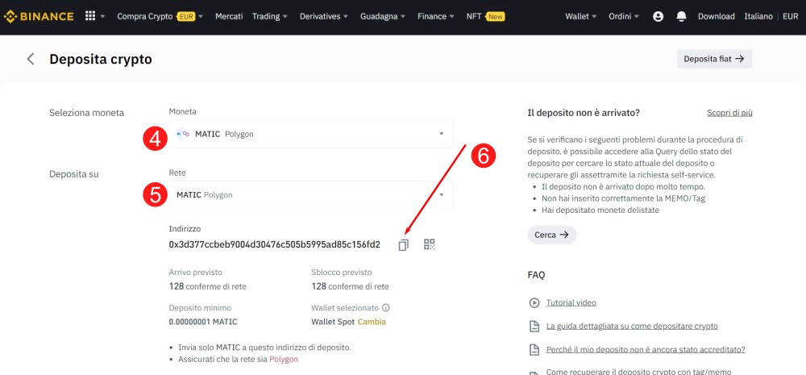Open the Trading dropdown menu
Image resolution: width=806 pixels, height=375 pixels.
coord(270,16)
